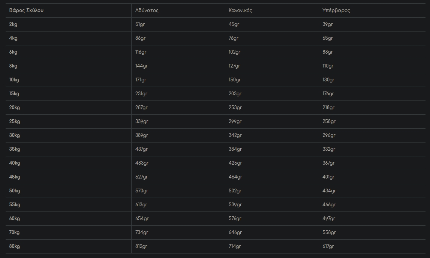Click the 483gr value
Image resolution: width=430 pixels, height=258 pixels.
[x=142, y=163]
